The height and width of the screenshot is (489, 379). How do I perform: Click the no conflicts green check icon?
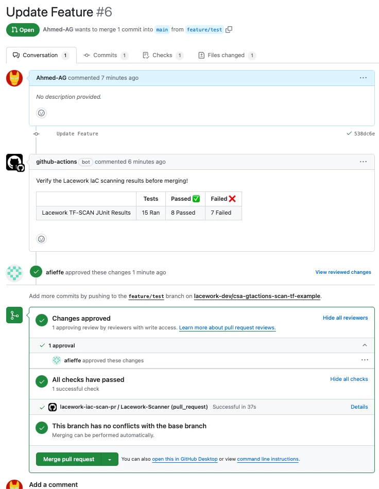(42, 428)
